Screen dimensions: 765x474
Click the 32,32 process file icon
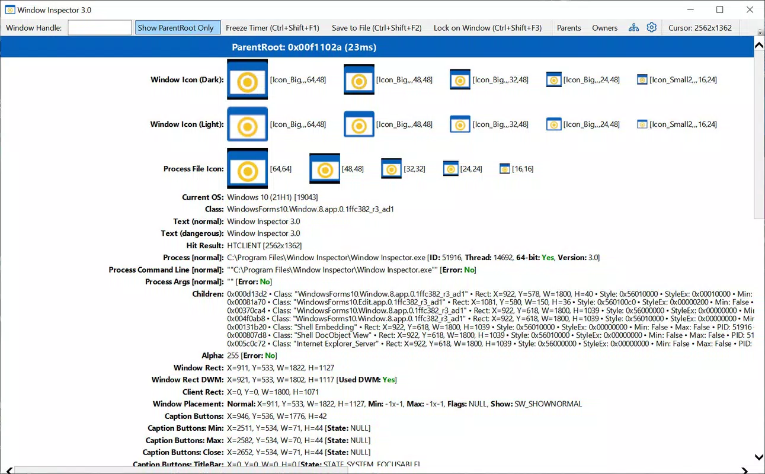pos(391,169)
